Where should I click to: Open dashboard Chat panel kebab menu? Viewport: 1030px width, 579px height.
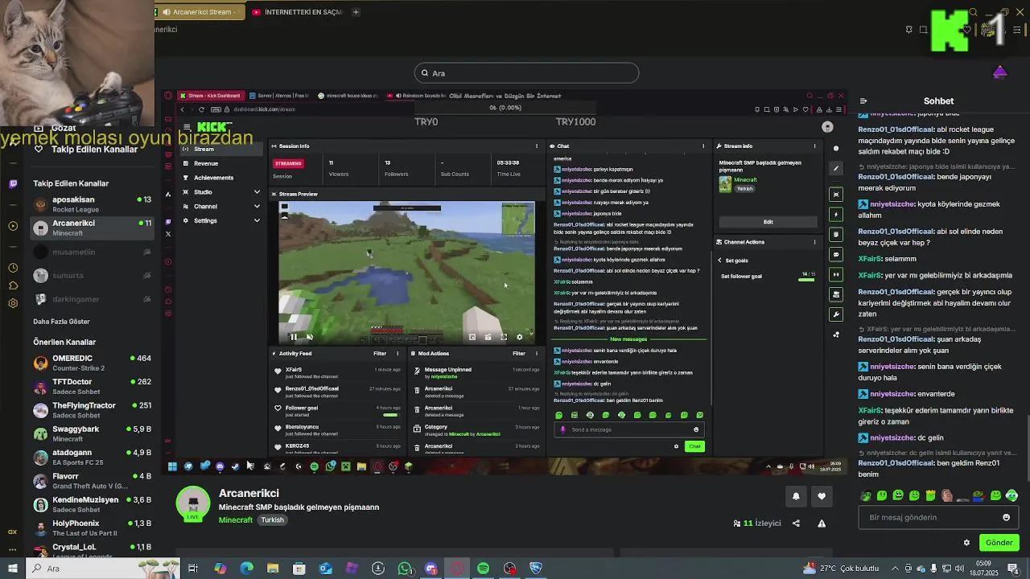tap(703, 146)
